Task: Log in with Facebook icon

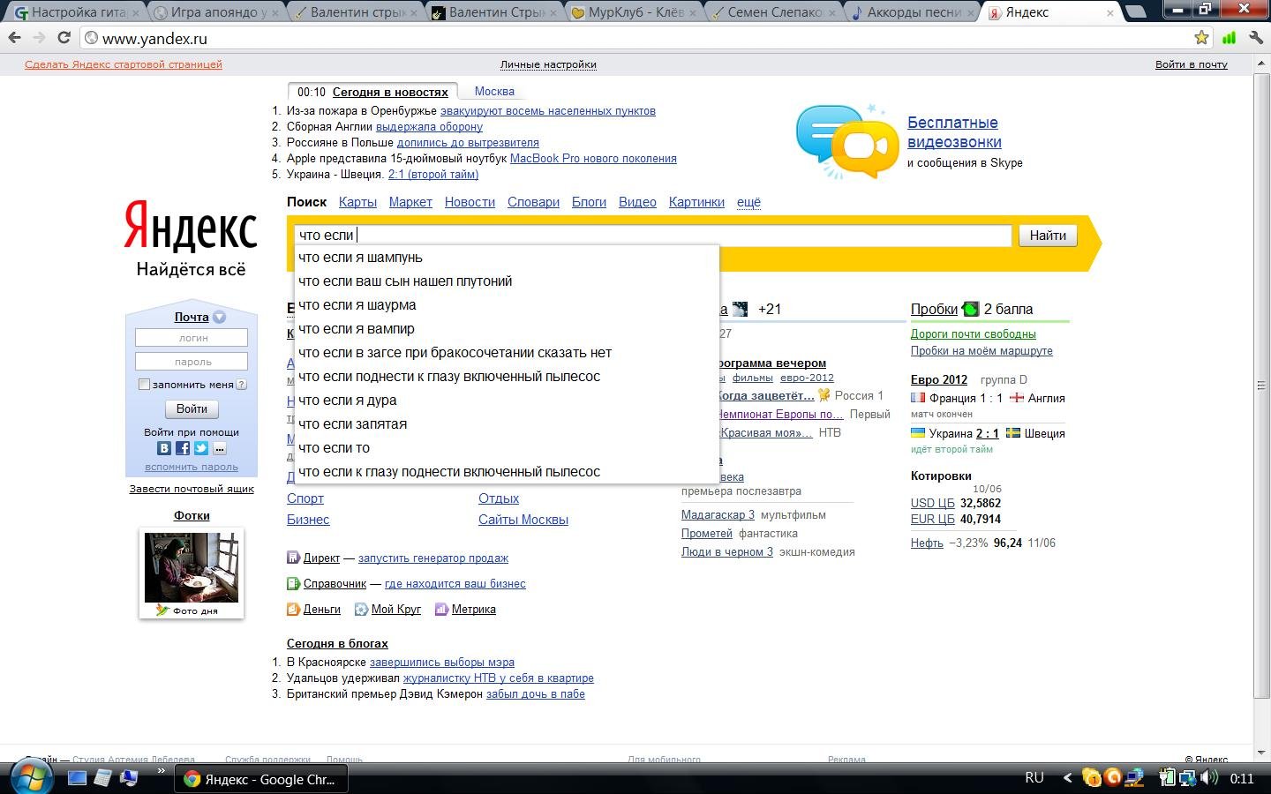Action: point(183,448)
